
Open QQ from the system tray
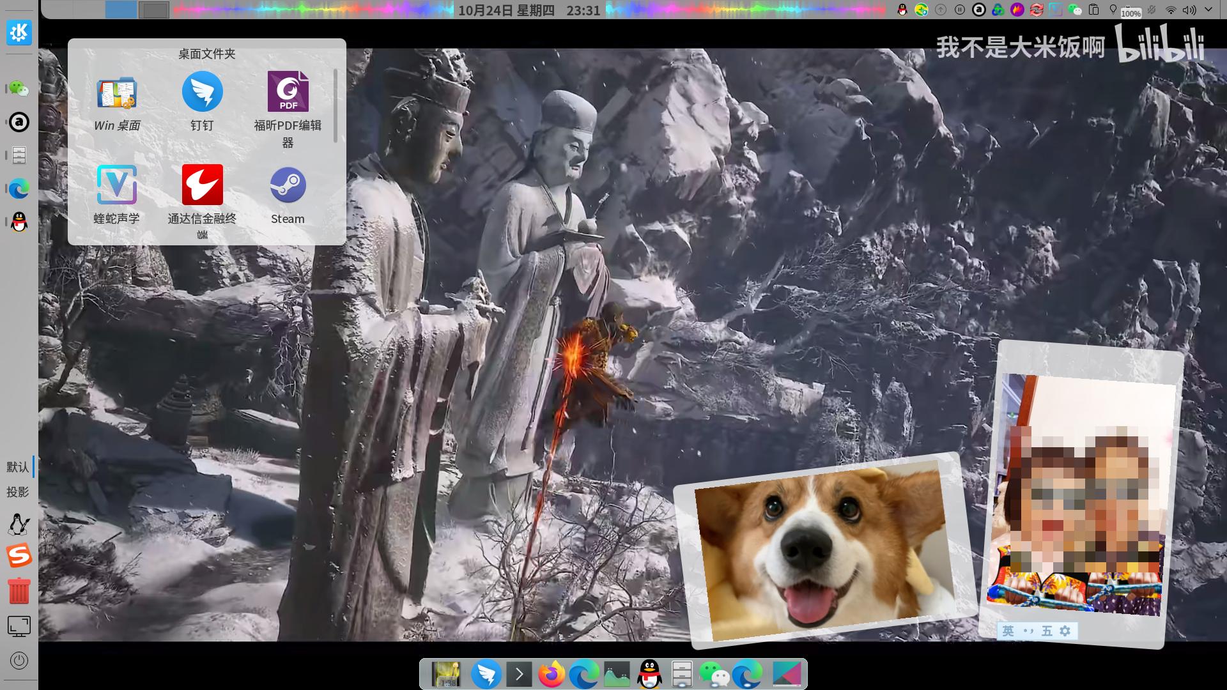tap(902, 10)
